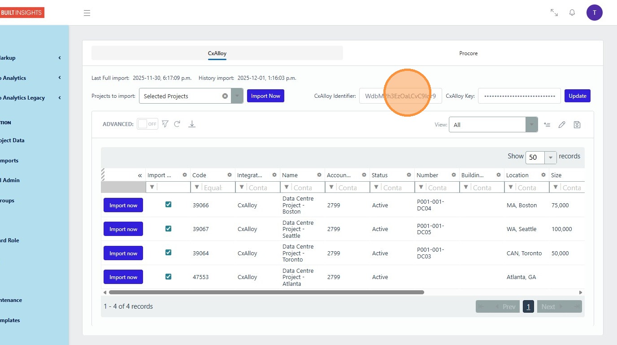This screenshot has width=617, height=345.
Task: Click the Update button
Action: (x=578, y=96)
